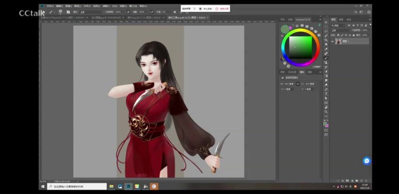
Task: Toggle airbrush-style build-up button
Action: (x=152, y=12)
